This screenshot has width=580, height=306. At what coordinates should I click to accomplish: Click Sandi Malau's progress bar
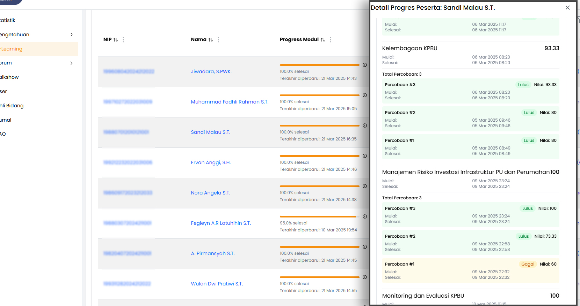(x=319, y=125)
